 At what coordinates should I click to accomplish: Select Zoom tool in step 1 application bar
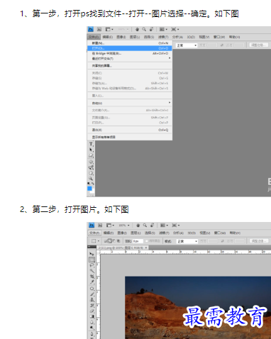144,29
